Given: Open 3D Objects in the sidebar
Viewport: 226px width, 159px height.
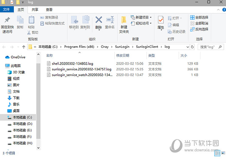Looking at the screenshot, I should click(x=16, y=72).
